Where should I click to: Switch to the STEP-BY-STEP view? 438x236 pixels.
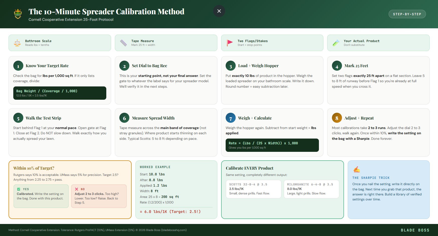click(407, 14)
